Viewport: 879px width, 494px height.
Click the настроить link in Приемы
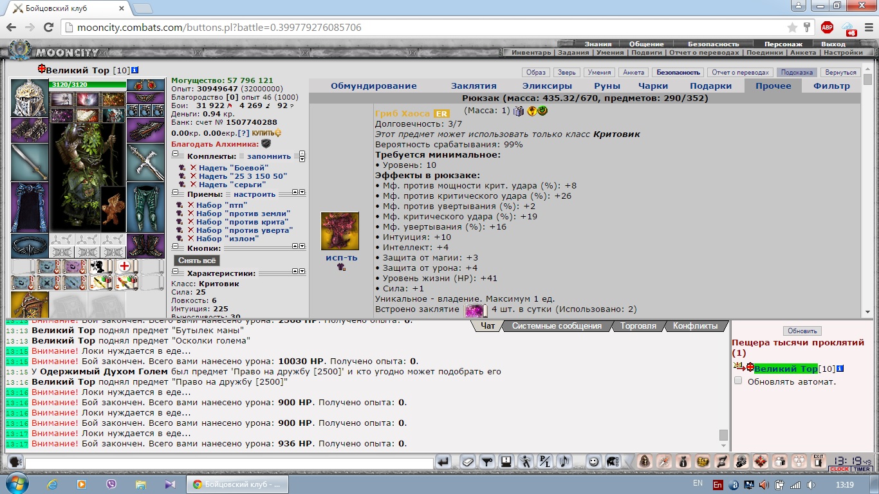(x=254, y=194)
